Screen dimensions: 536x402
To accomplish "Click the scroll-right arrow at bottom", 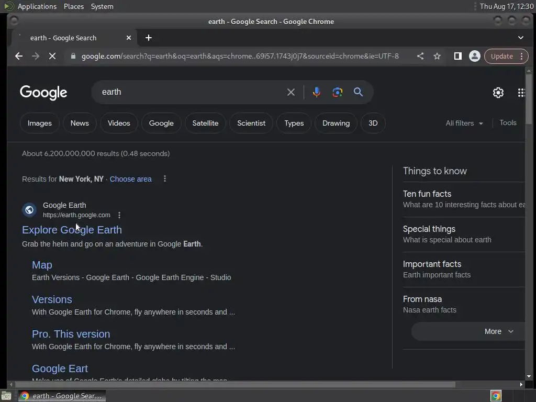I will (x=521, y=385).
